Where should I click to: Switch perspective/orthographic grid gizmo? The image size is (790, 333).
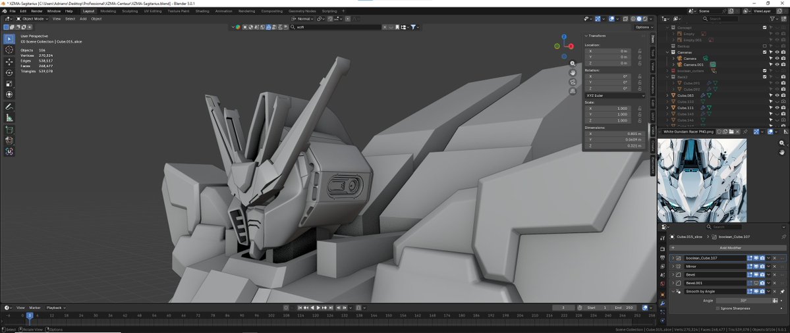(573, 91)
